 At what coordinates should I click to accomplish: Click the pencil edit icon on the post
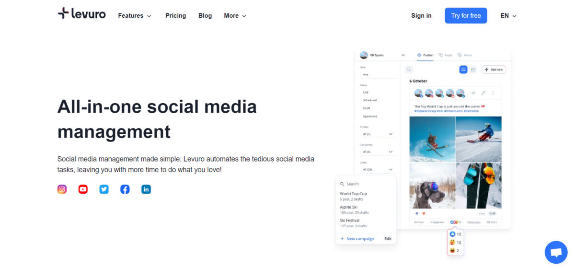click(483, 93)
